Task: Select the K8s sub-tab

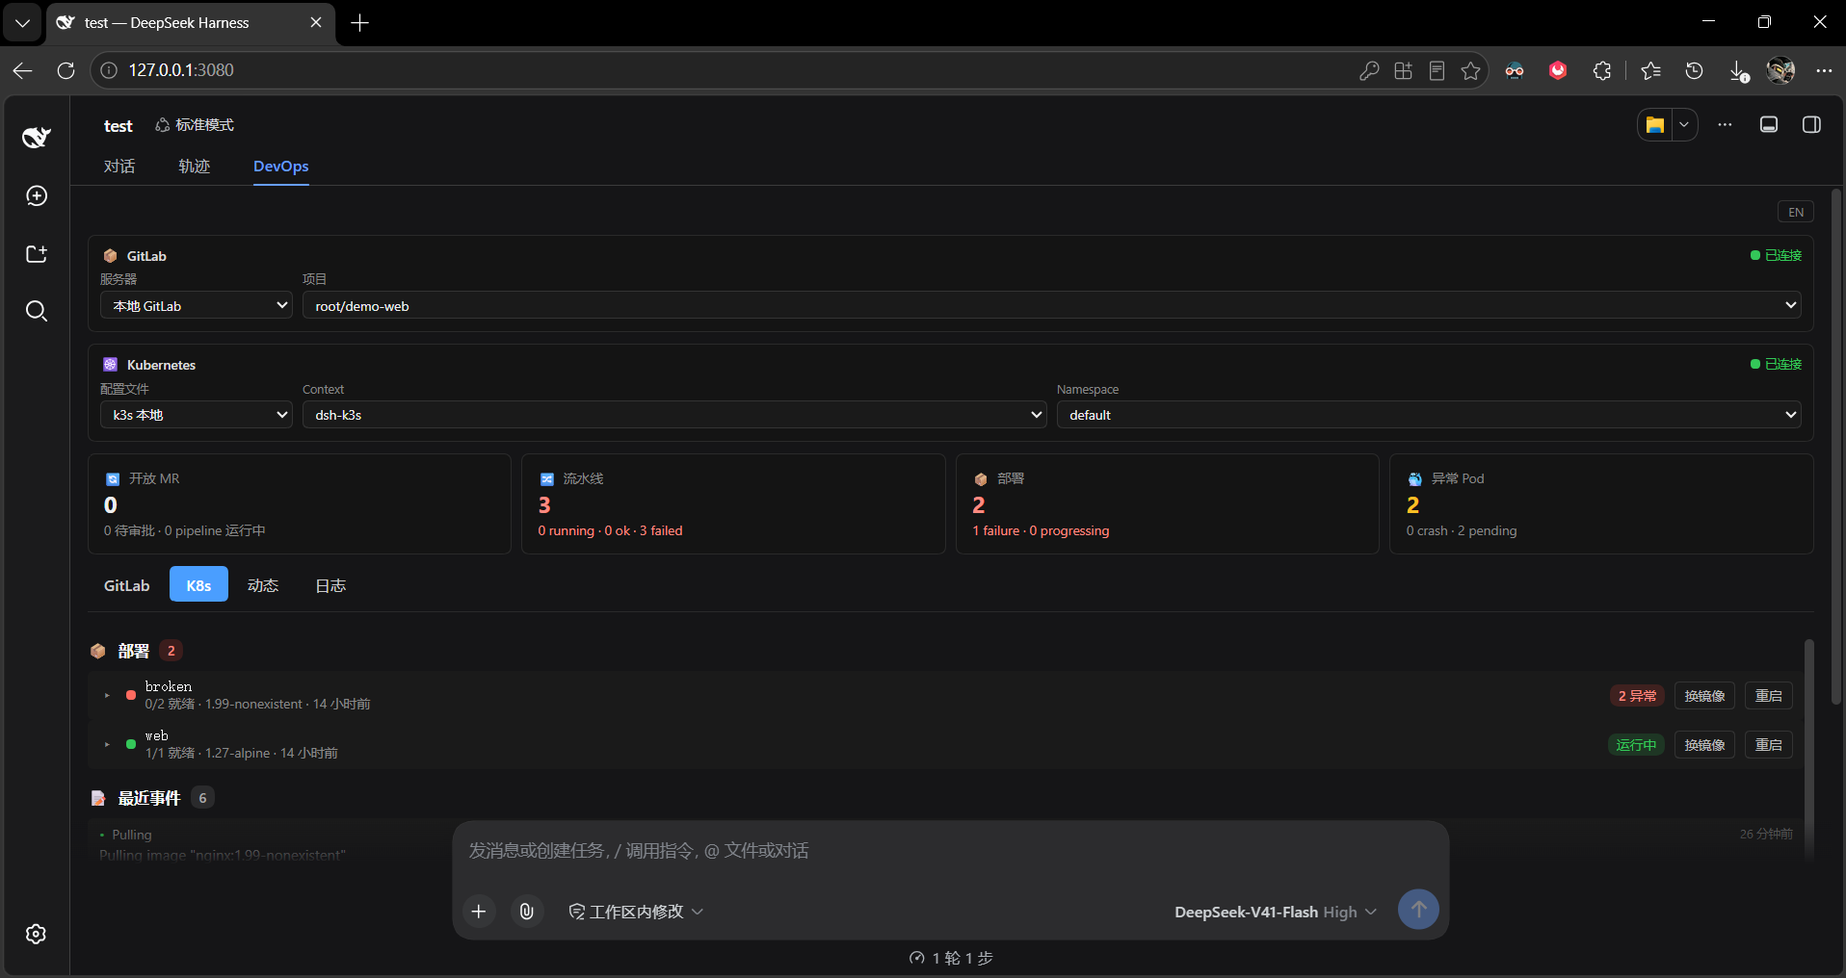Action: point(198,584)
